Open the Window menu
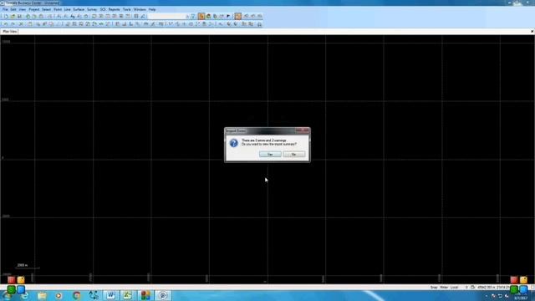The width and height of the screenshot is (535, 301). (140, 9)
